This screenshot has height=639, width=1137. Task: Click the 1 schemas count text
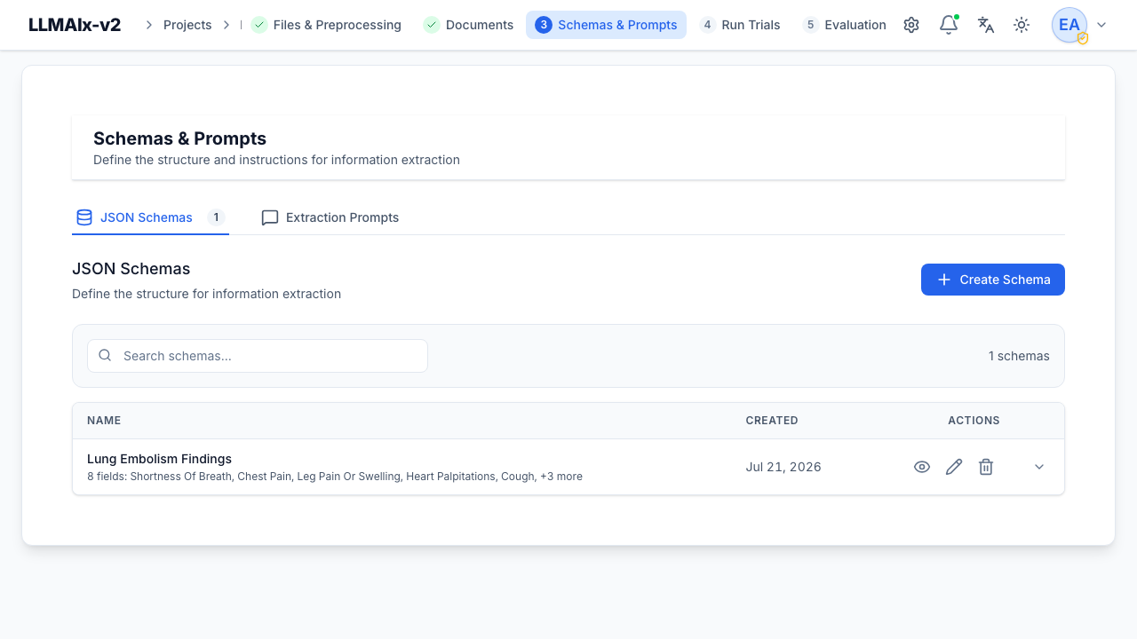click(1019, 356)
